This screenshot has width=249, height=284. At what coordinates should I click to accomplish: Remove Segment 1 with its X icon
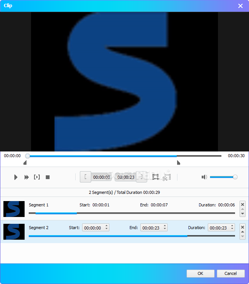pyautogui.click(x=243, y=204)
